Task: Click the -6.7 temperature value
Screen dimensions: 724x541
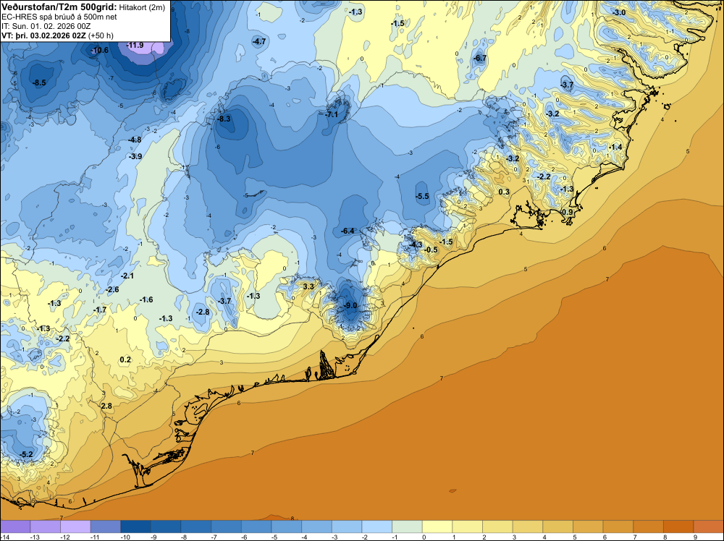Action: (x=480, y=58)
